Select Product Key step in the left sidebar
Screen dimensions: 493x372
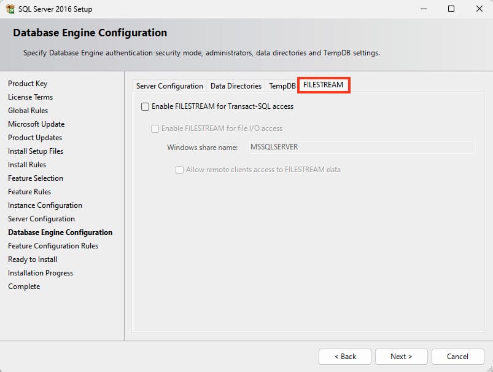point(28,84)
